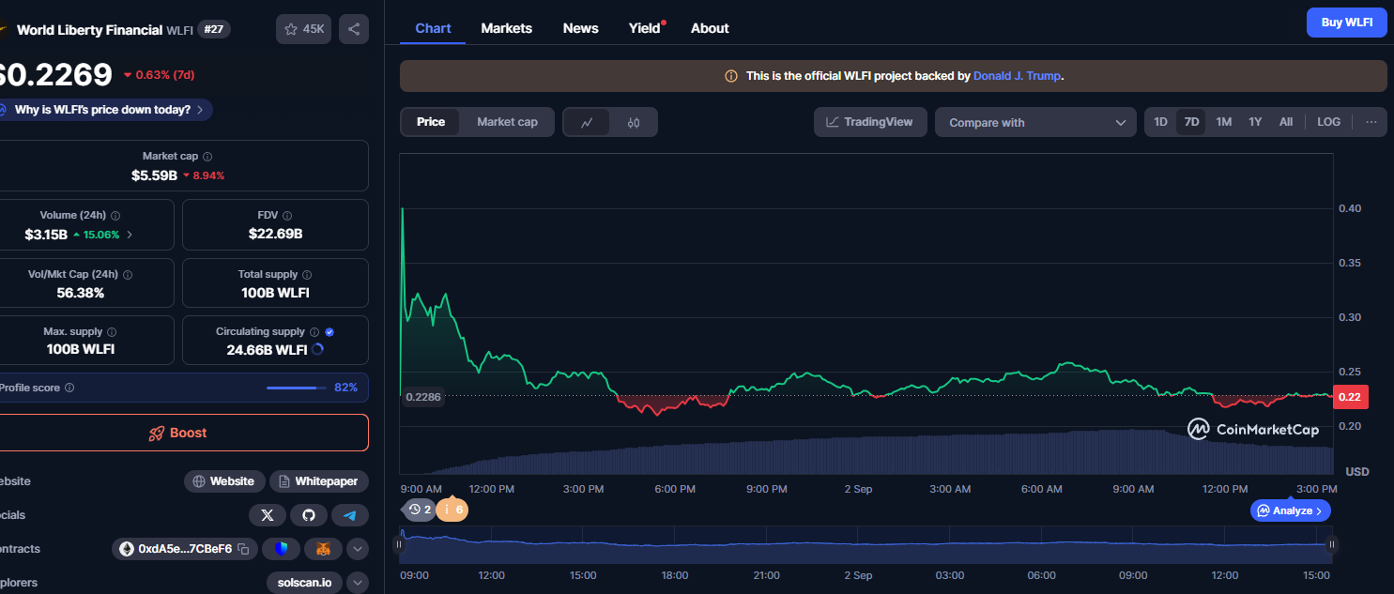Screen dimensions: 1394x594
Task: Expand more explorers chevron
Action: (358, 583)
